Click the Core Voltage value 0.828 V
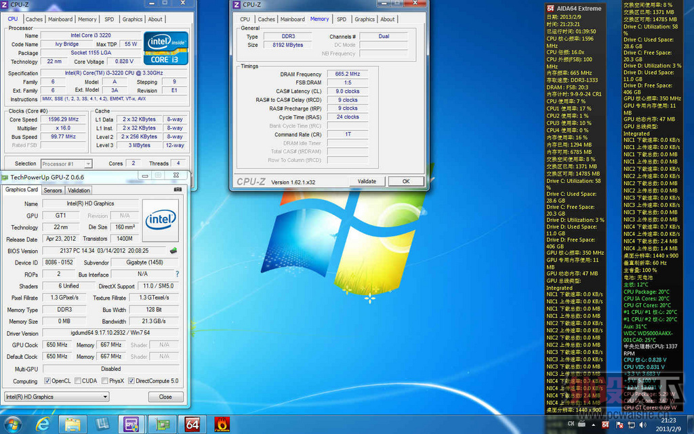 [125, 62]
